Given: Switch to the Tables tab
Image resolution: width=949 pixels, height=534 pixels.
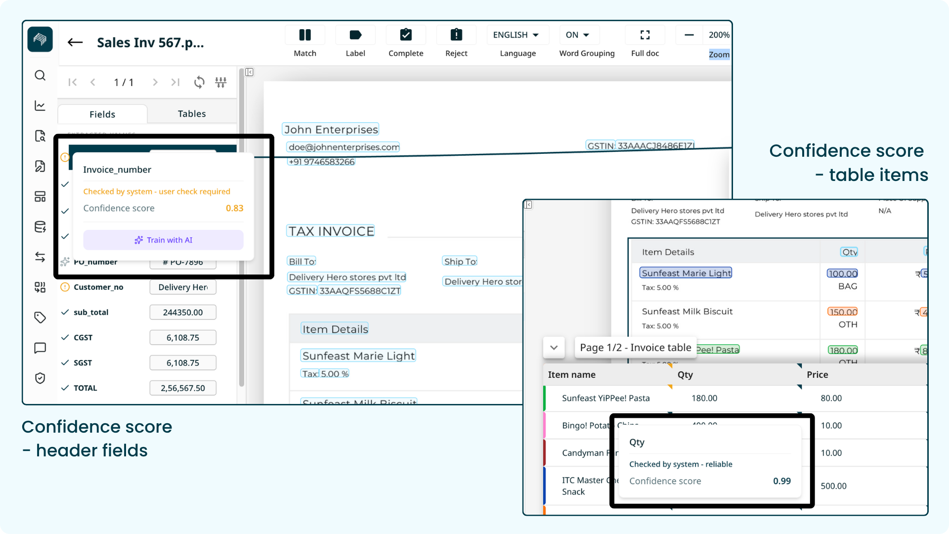Looking at the screenshot, I should [192, 114].
